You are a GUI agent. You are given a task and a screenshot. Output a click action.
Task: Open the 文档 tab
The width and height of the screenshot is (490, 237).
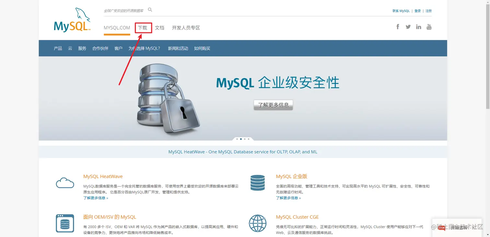point(159,28)
